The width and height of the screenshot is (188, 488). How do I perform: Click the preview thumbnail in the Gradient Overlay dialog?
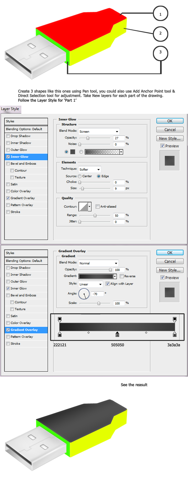tap(170, 292)
